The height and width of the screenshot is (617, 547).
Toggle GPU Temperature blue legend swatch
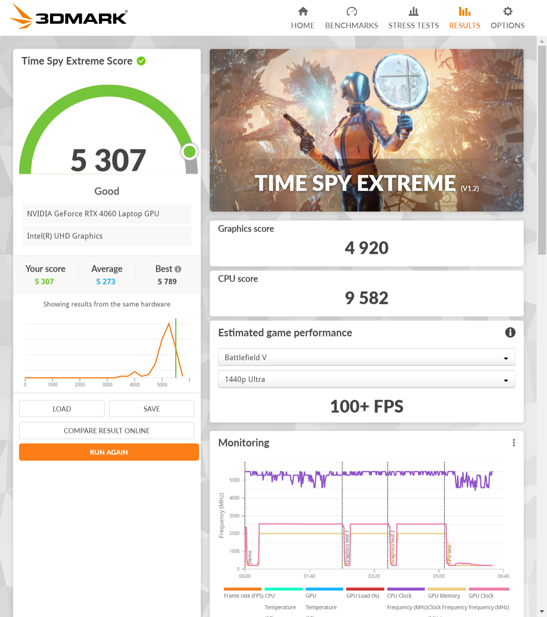[324, 589]
